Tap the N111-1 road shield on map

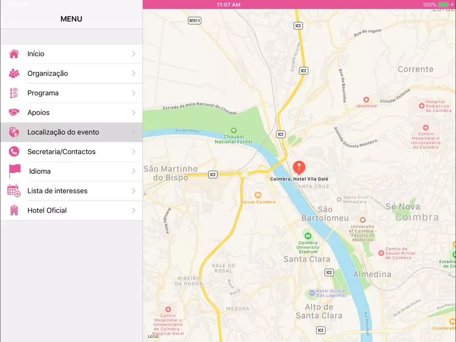pyautogui.click(x=195, y=21)
